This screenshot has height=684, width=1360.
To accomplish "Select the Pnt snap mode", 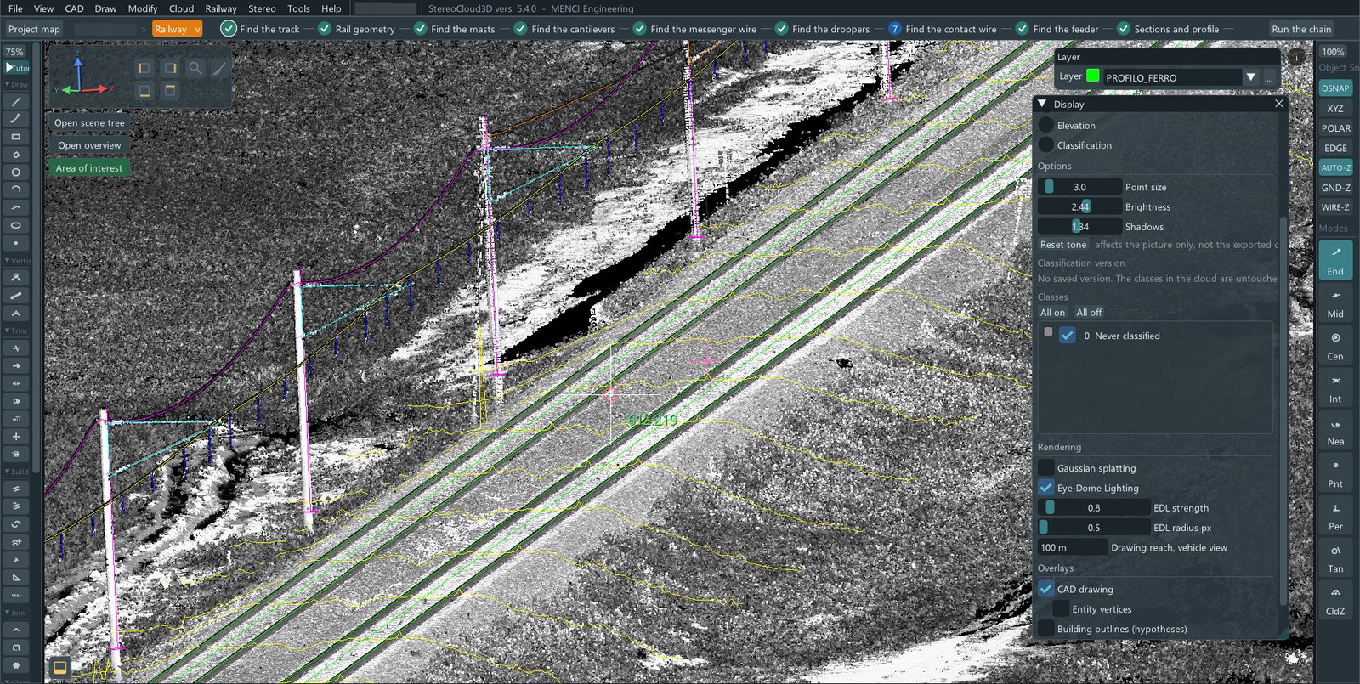I will (x=1335, y=473).
